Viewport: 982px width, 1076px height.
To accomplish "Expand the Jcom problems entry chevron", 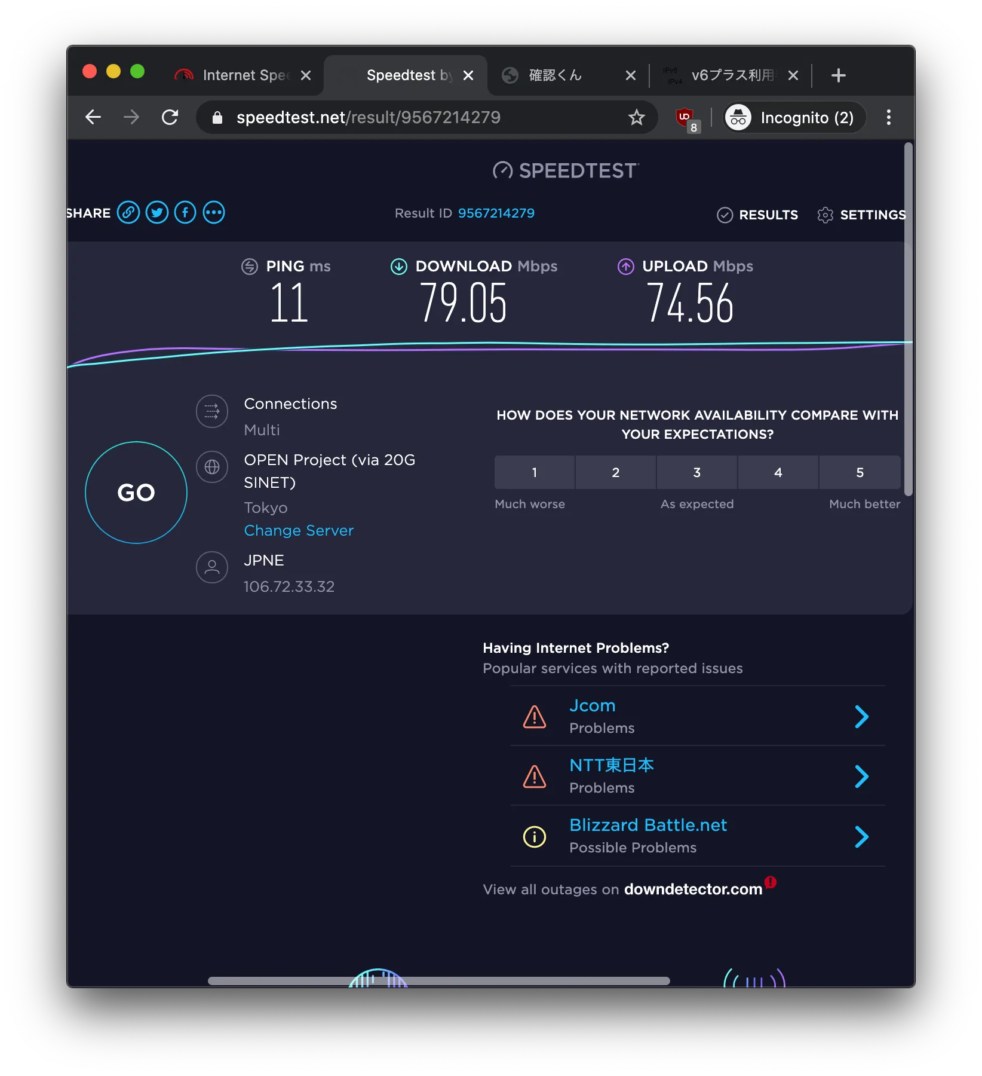I will point(861,716).
